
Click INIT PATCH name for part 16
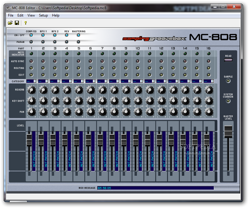(x=211, y=151)
